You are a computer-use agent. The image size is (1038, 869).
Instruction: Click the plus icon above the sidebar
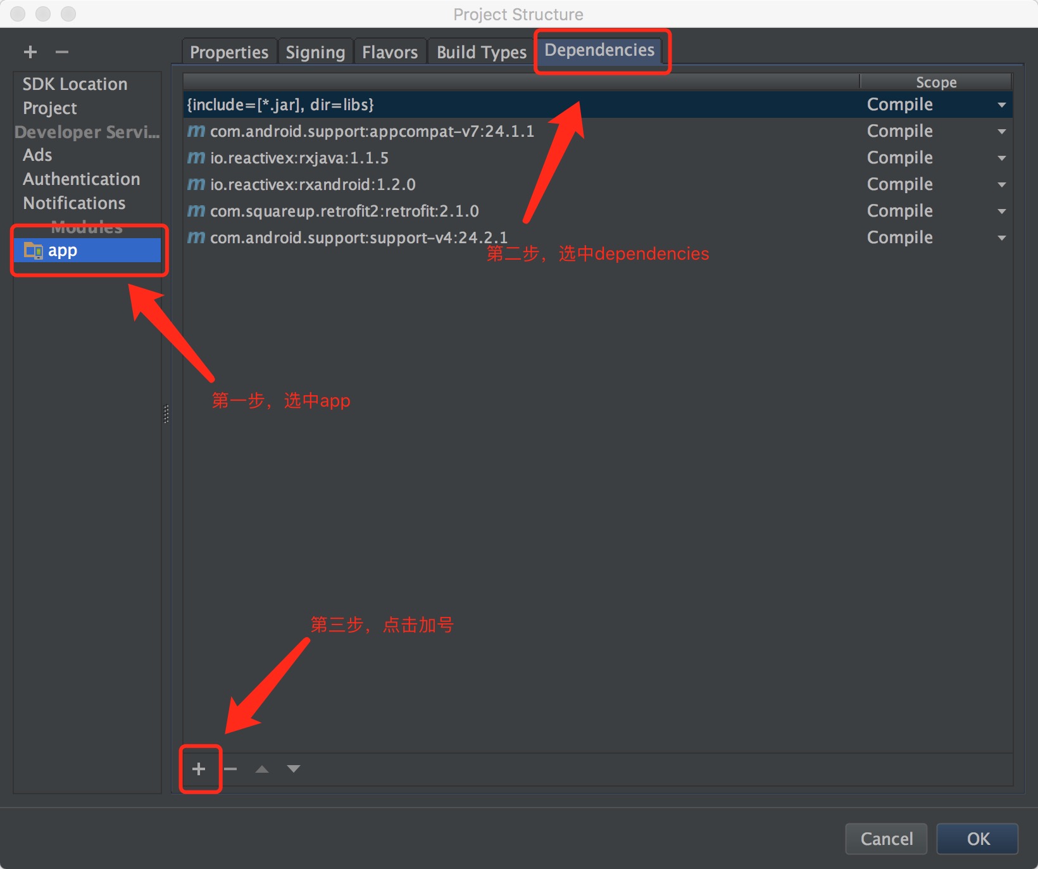(29, 51)
